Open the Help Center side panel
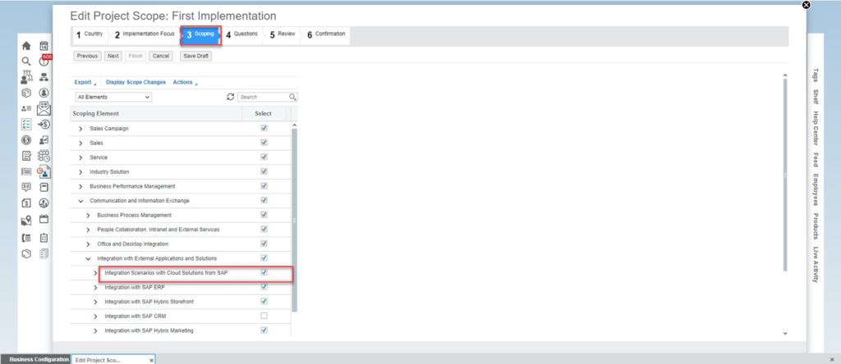Image resolution: width=841 pixels, height=364 pixels. [x=815, y=128]
